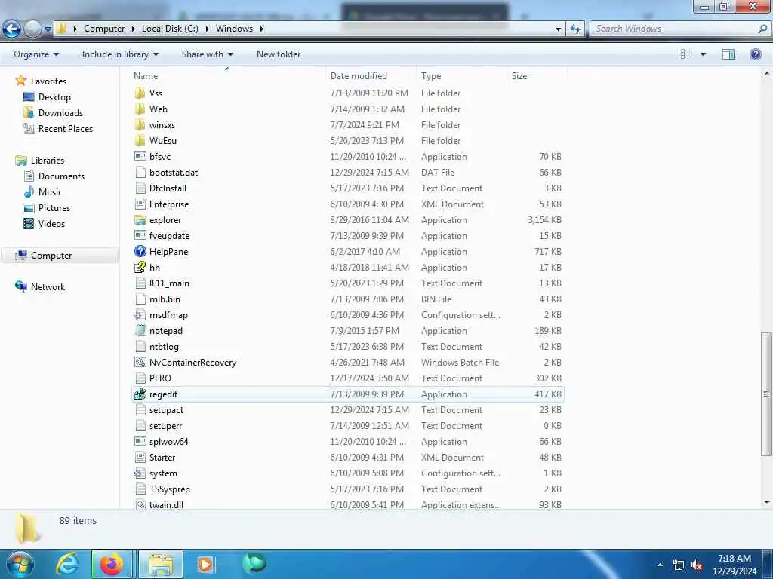Click the notepad application icon
This screenshot has height=579, width=773.
(140, 331)
